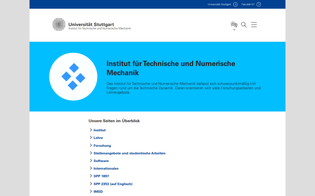Open the Universität Stuttgart top bar link
Image resolution: width=315 pixels, height=196 pixels.
(219, 4)
